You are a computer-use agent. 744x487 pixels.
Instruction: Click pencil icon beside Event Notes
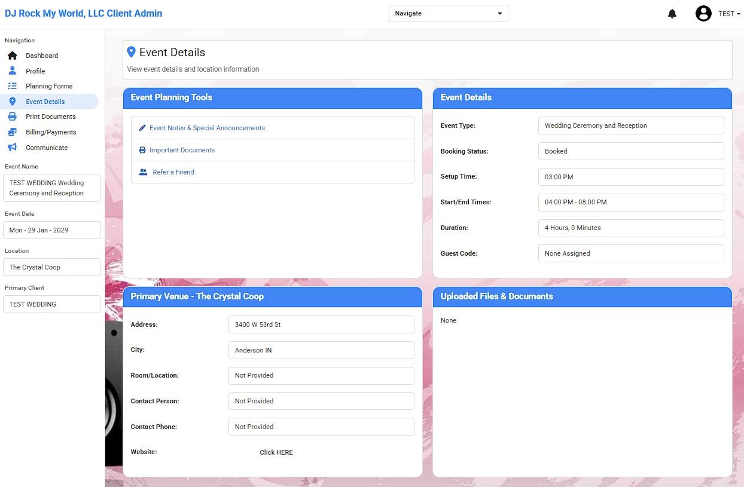(142, 128)
